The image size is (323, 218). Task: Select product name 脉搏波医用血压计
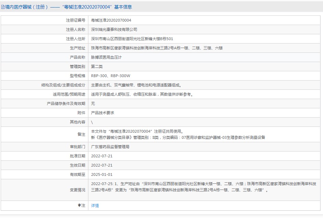(106, 57)
